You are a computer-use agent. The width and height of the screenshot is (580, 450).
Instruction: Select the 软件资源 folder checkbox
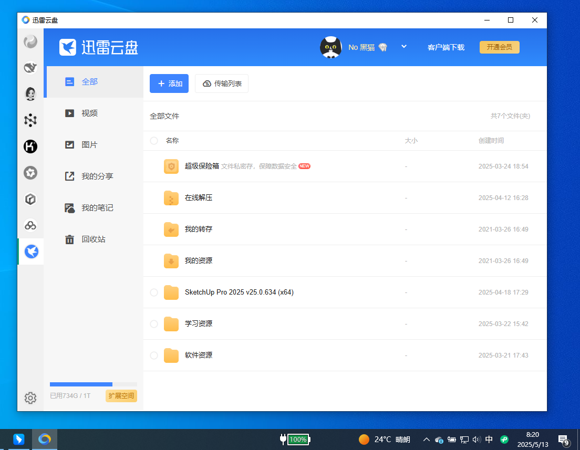pyautogui.click(x=154, y=355)
